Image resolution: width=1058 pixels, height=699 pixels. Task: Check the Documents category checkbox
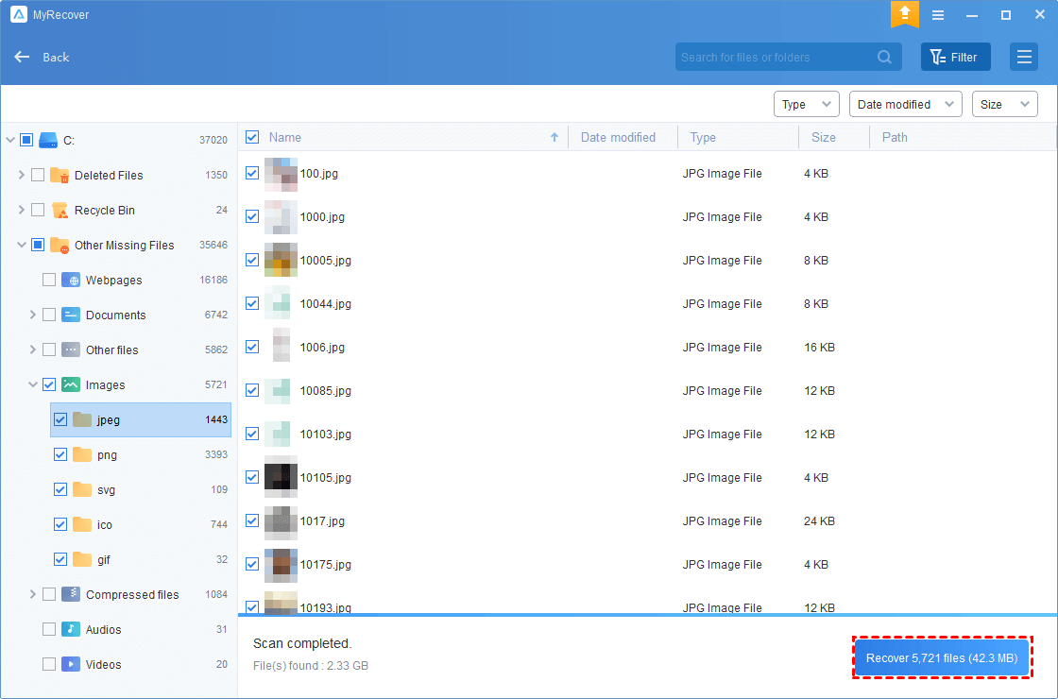tap(49, 315)
